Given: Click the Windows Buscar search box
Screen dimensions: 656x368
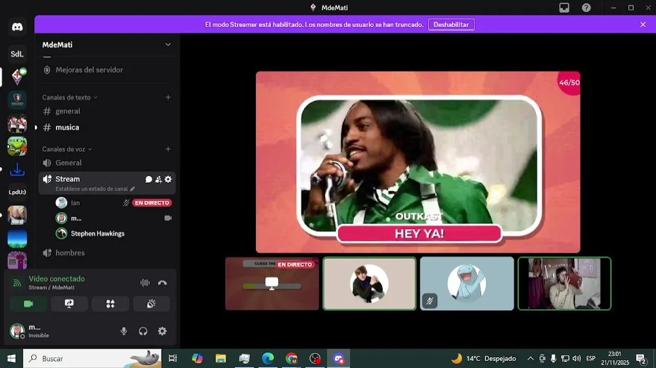Looking at the screenshot, I should click(x=92, y=358).
